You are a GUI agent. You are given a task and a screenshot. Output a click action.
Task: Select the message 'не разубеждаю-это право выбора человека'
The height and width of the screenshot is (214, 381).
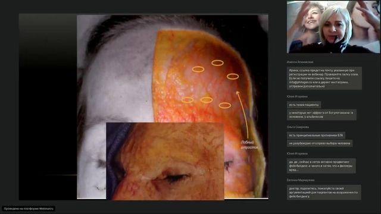pos(320,143)
